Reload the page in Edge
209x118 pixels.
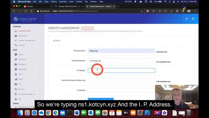tap(25, 11)
